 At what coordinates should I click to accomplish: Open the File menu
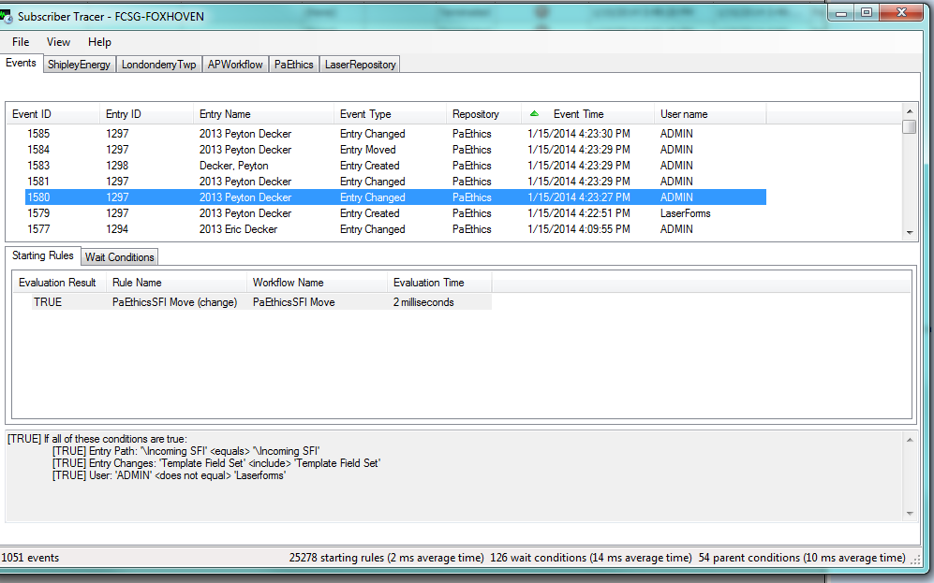point(21,42)
